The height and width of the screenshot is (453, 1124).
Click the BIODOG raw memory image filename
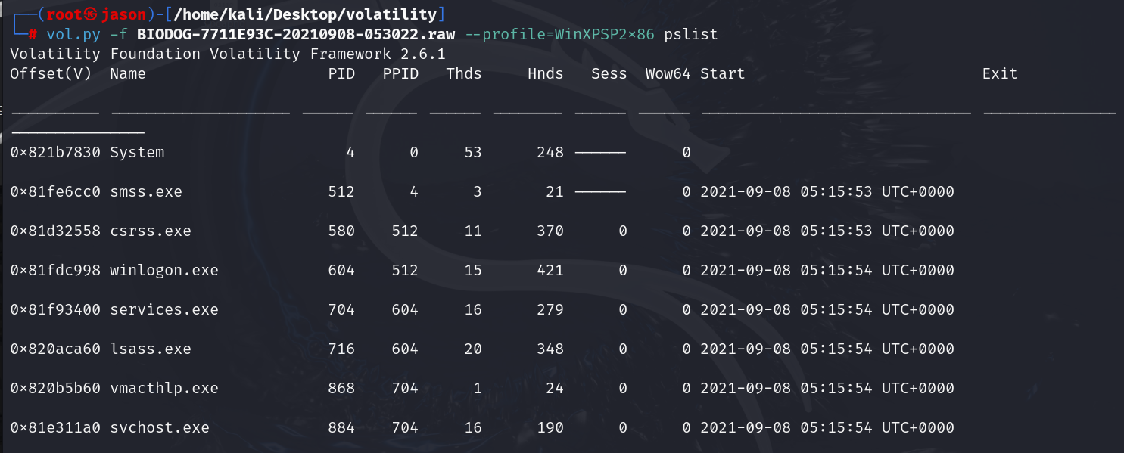(x=295, y=35)
